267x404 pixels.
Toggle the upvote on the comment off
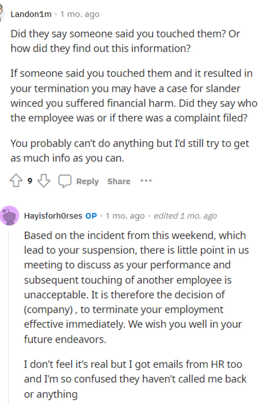tap(16, 181)
